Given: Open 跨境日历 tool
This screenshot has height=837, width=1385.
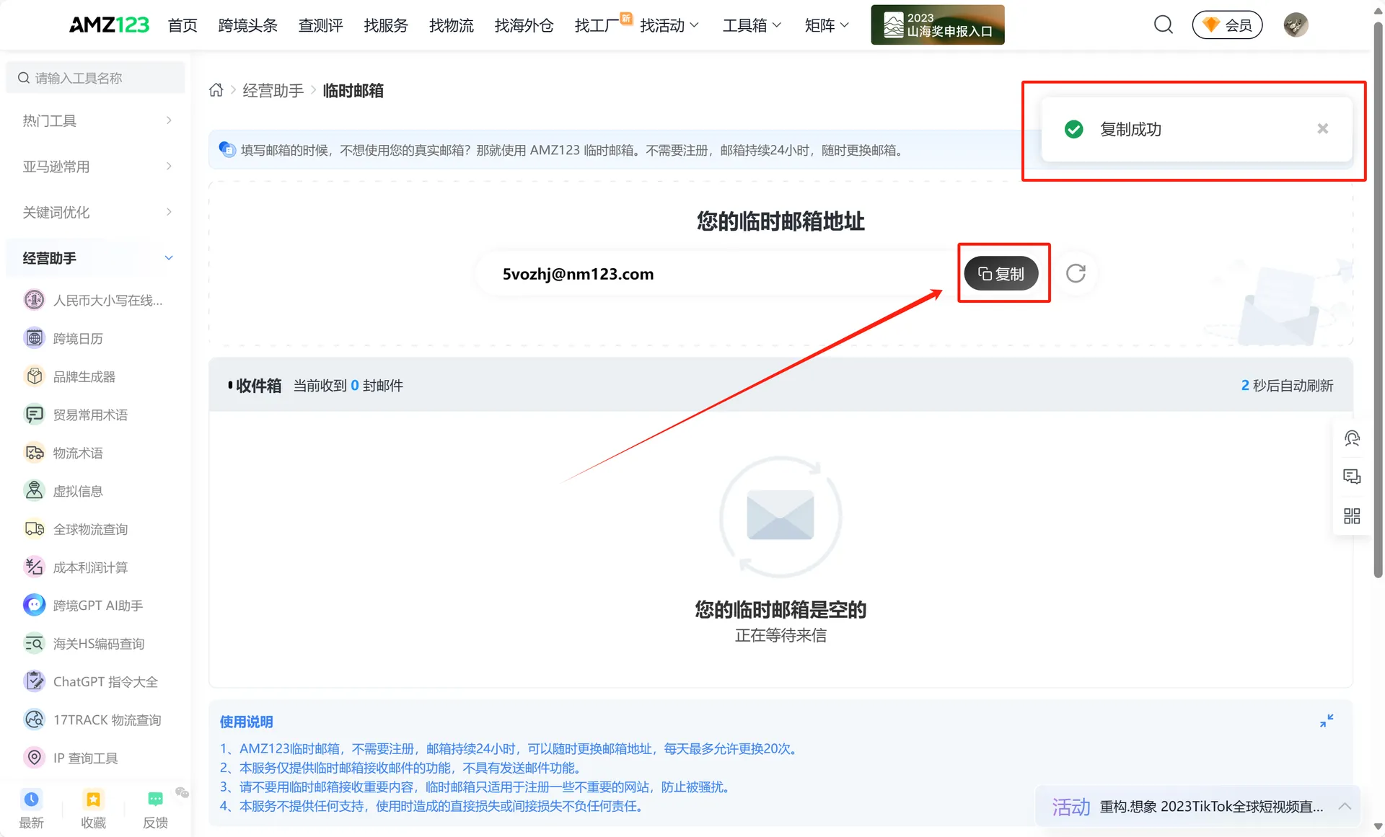Looking at the screenshot, I should pos(63,338).
